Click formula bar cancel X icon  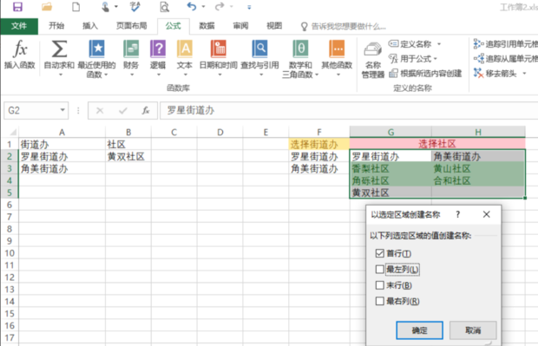100,110
